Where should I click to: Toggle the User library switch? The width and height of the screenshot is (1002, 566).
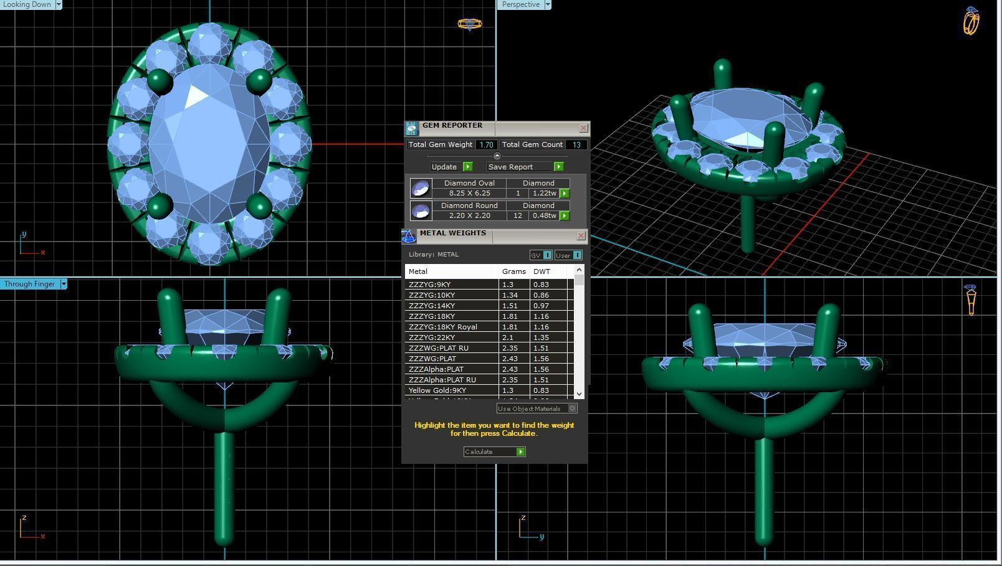[x=577, y=255]
